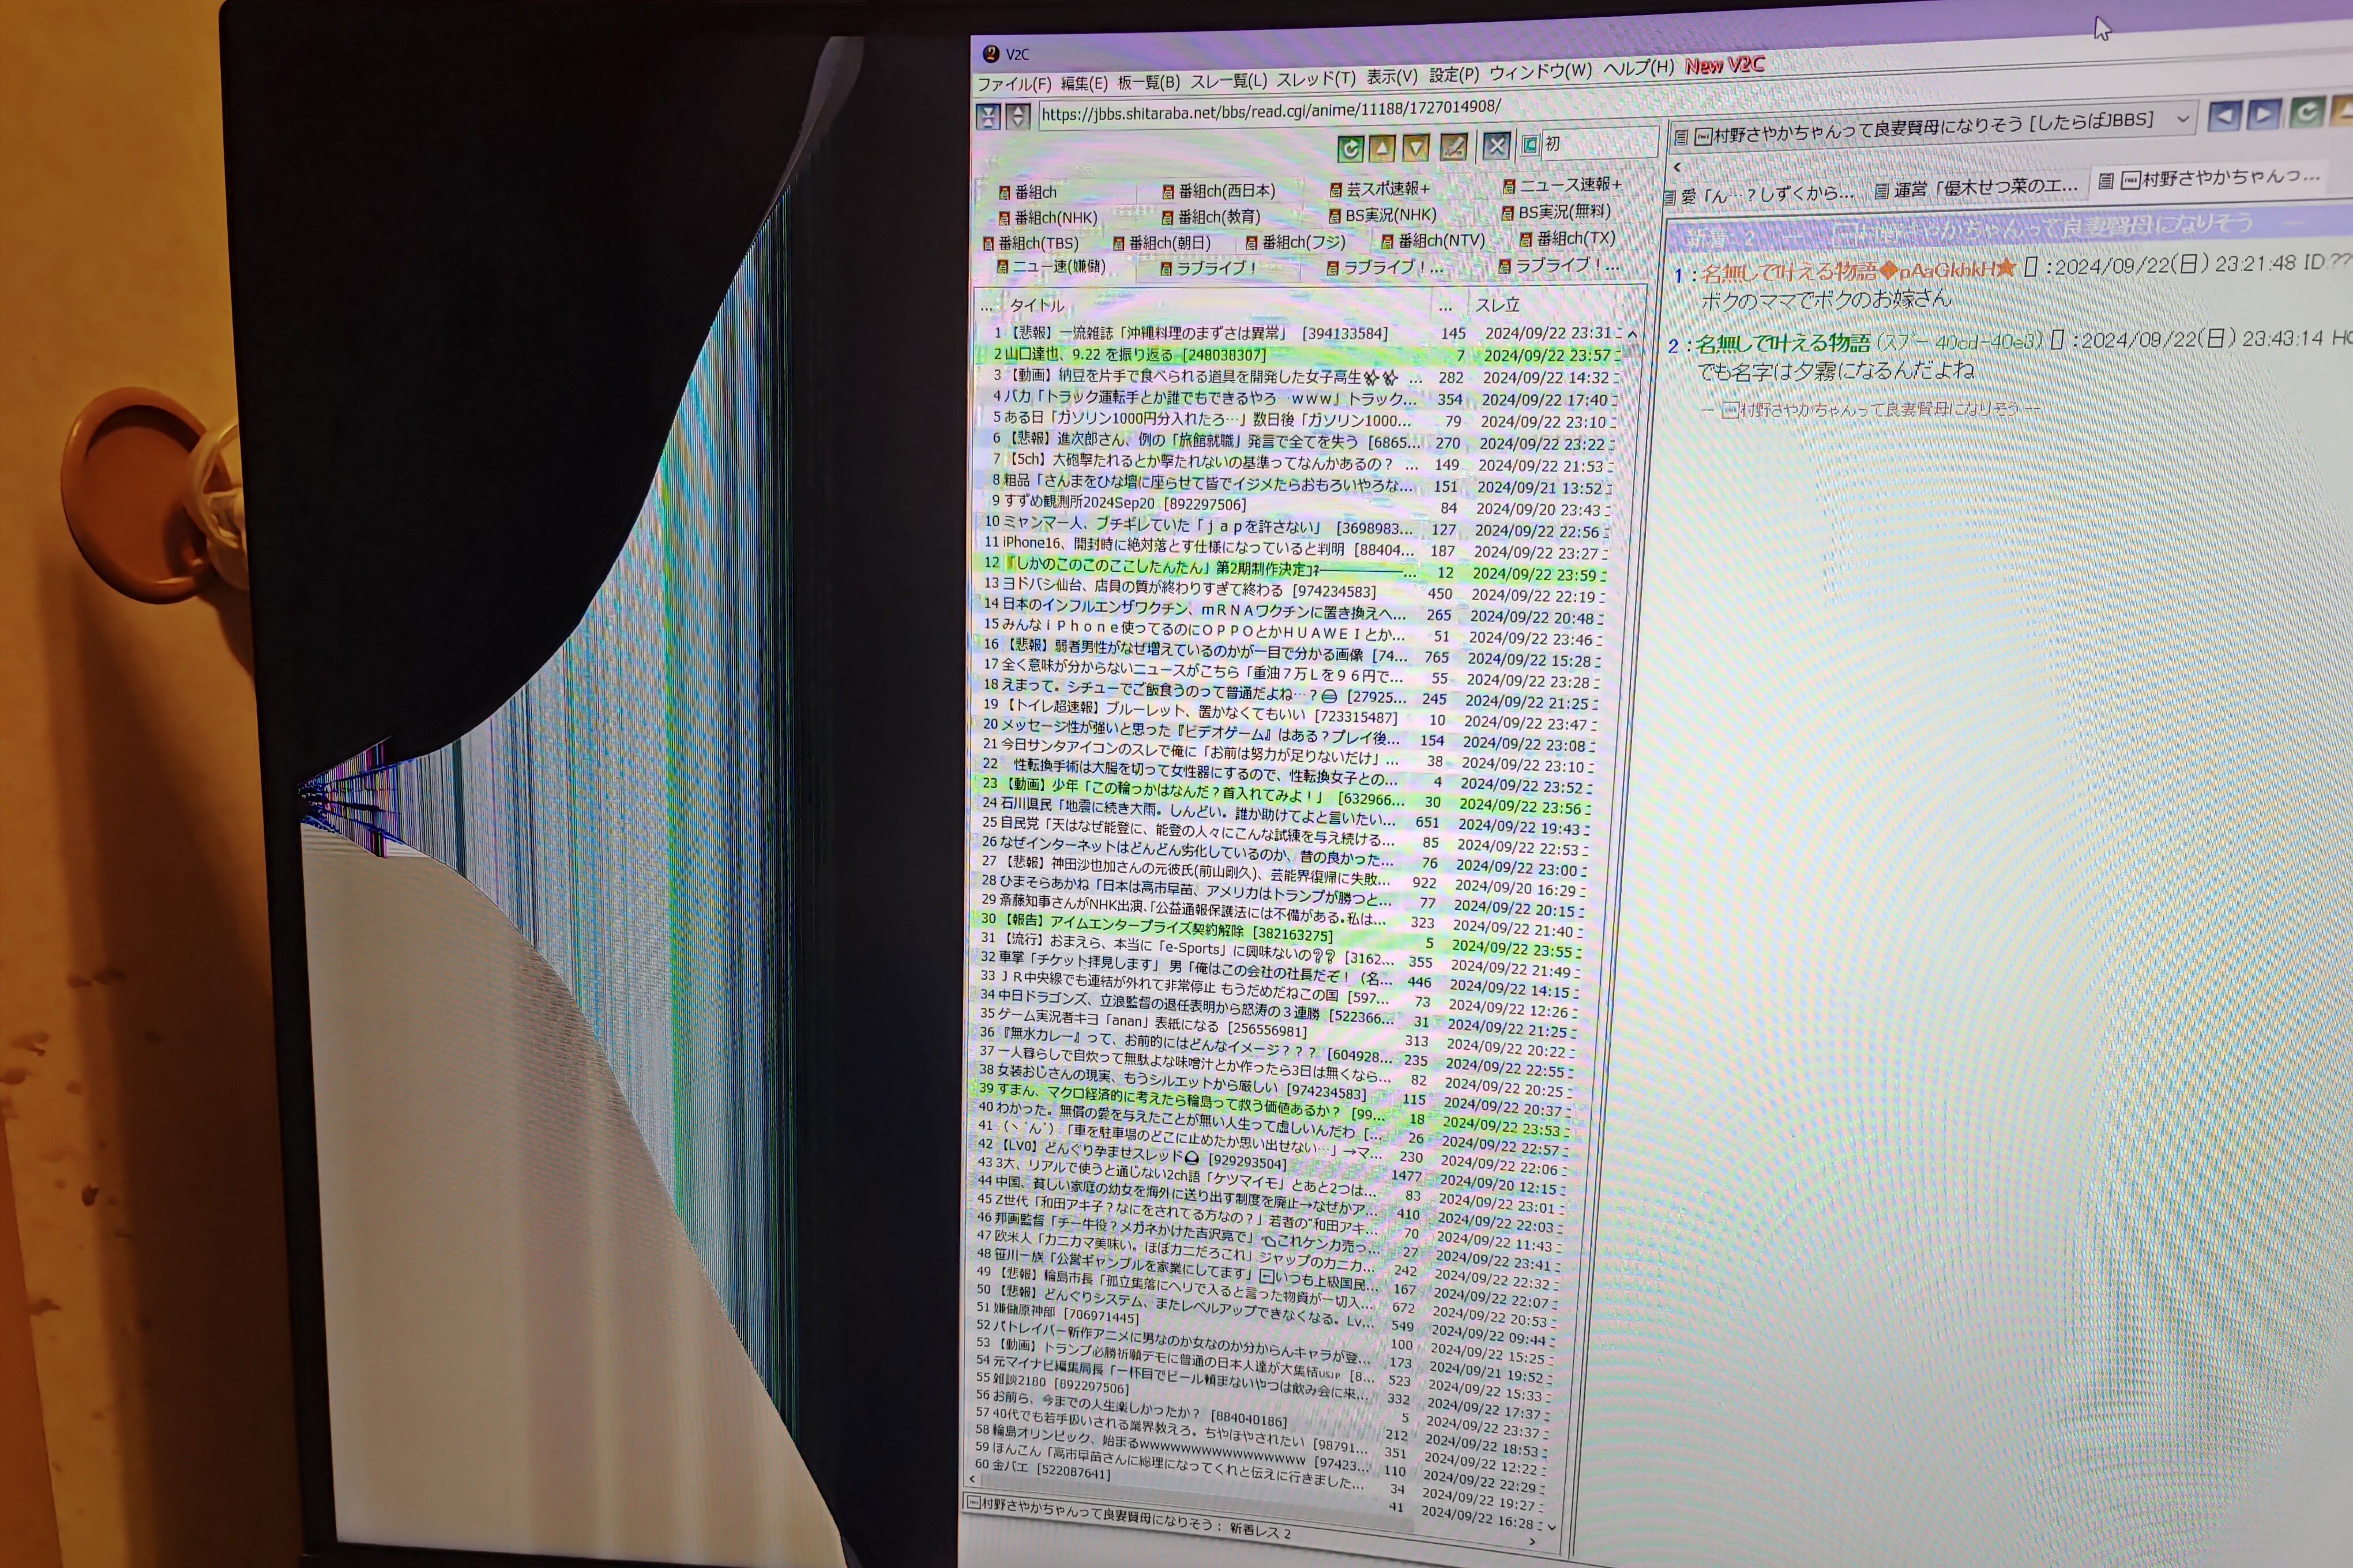2353x1568 pixels.
Task: Open thread title dropdown [したらばJBBS]
Action: 2182,119
